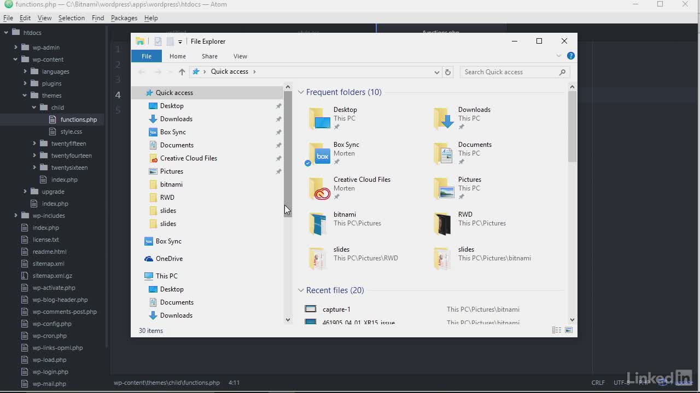Click the blue File button
The width and height of the screenshot is (700, 393).
tap(147, 56)
